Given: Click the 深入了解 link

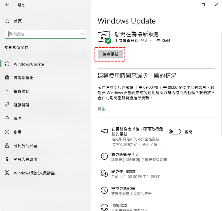Looking at the screenshot, I should (x=150, y=144).
